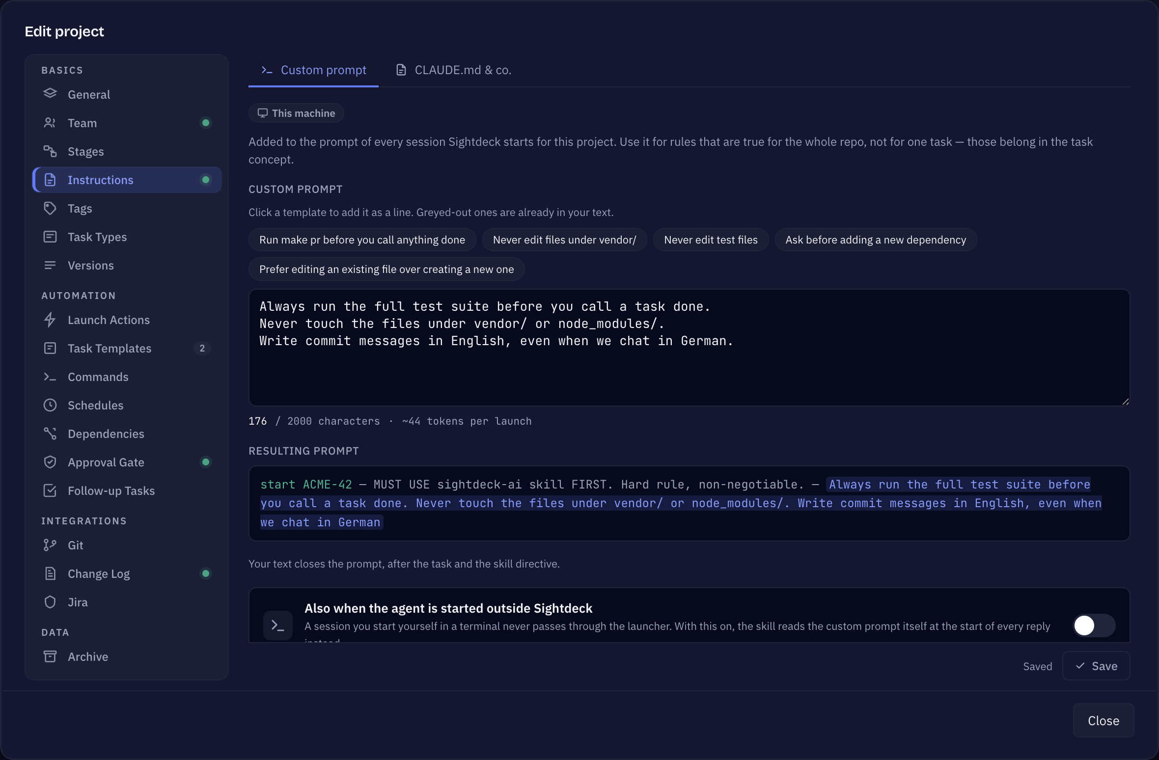Close the Edit project dialog
1159x760 pixels.
(1104, 720)
